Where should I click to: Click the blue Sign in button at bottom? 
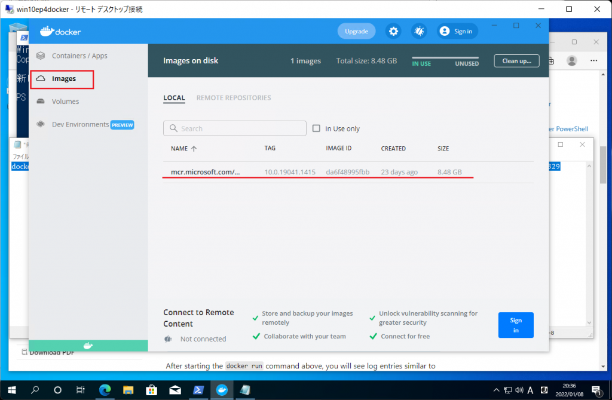pos(516,325)
